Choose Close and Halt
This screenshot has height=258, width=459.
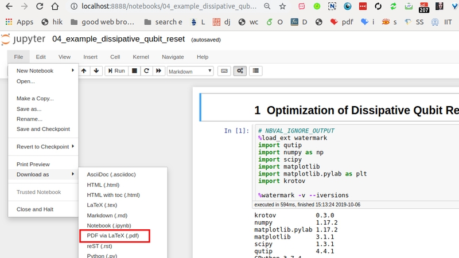[44, 209]
